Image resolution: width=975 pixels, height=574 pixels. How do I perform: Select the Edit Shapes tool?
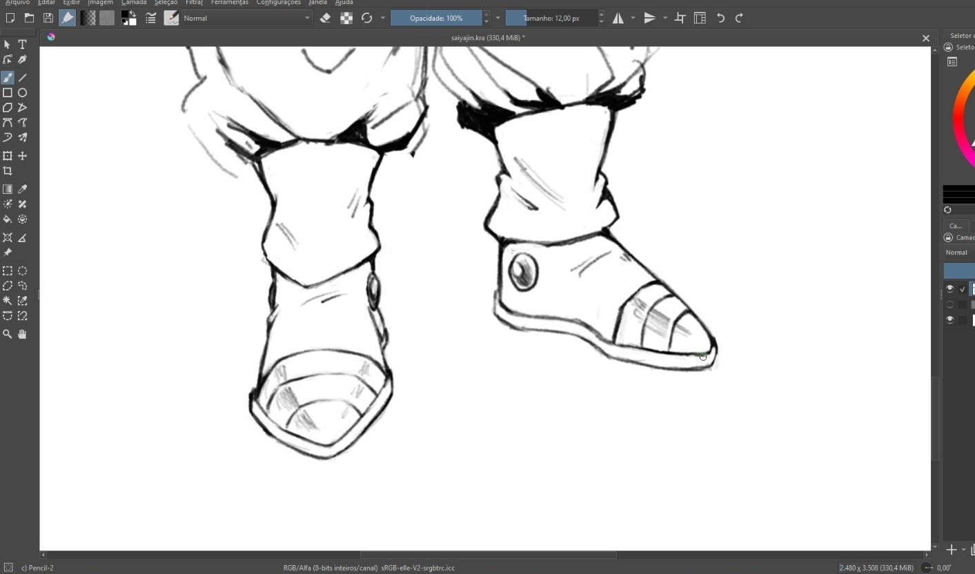[8, 60]
